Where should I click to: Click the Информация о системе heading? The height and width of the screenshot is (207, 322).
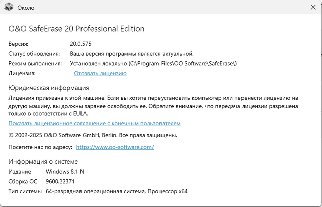click(43, 161)
